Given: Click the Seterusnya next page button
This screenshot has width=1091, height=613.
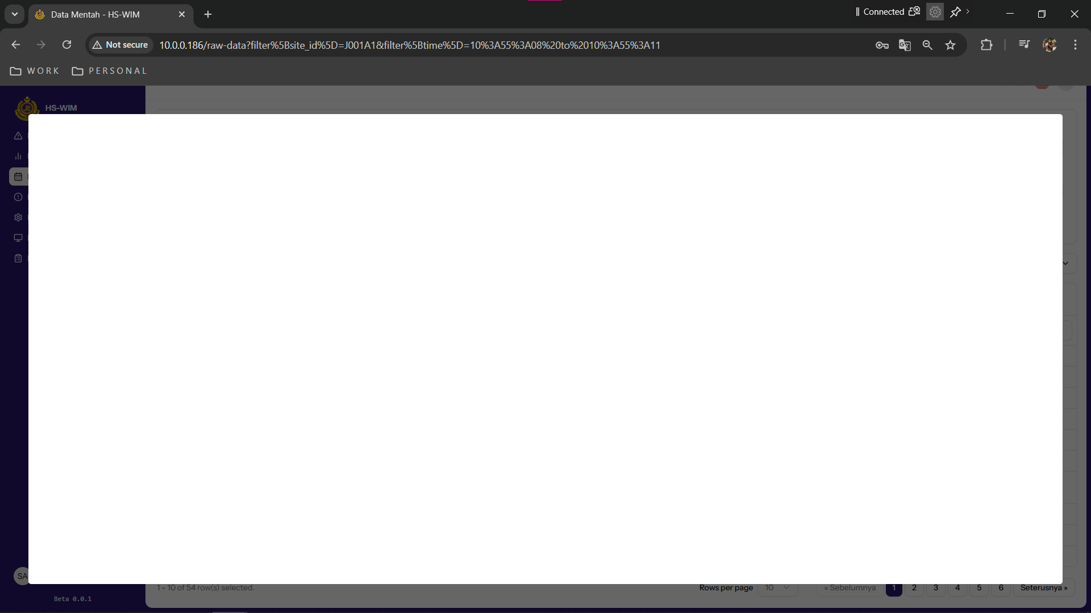Looking at the screenshot, I should (x=1043, y=588).
